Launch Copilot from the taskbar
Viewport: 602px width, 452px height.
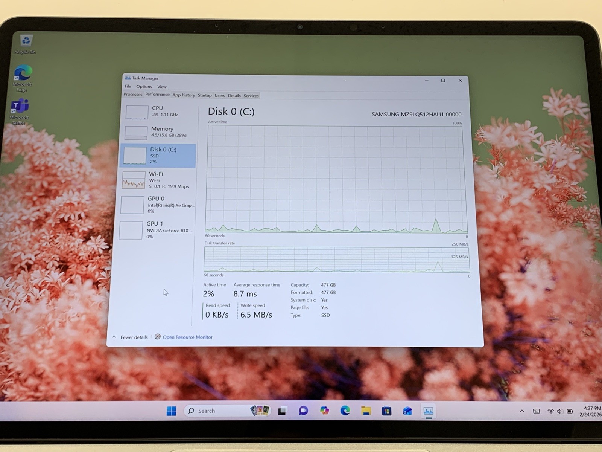(x=324, y=411)
